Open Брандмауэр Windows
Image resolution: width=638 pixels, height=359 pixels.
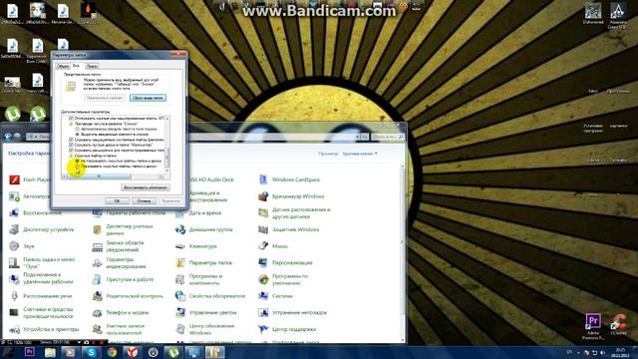[x=291, y=196]
